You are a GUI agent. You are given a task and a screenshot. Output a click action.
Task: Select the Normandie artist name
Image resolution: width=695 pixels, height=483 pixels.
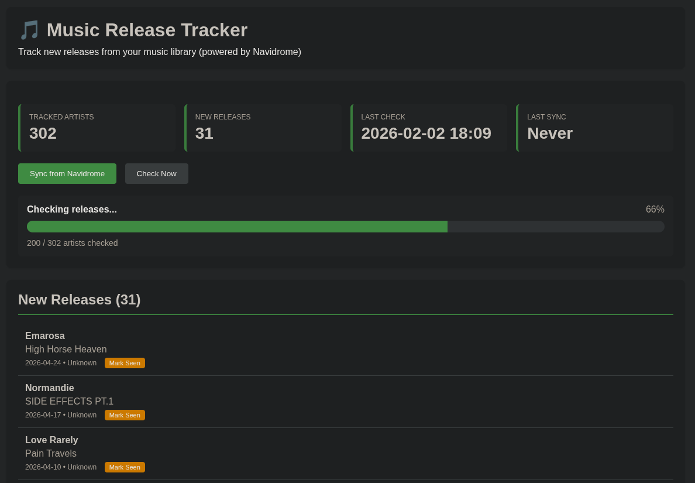click(50, 388)
